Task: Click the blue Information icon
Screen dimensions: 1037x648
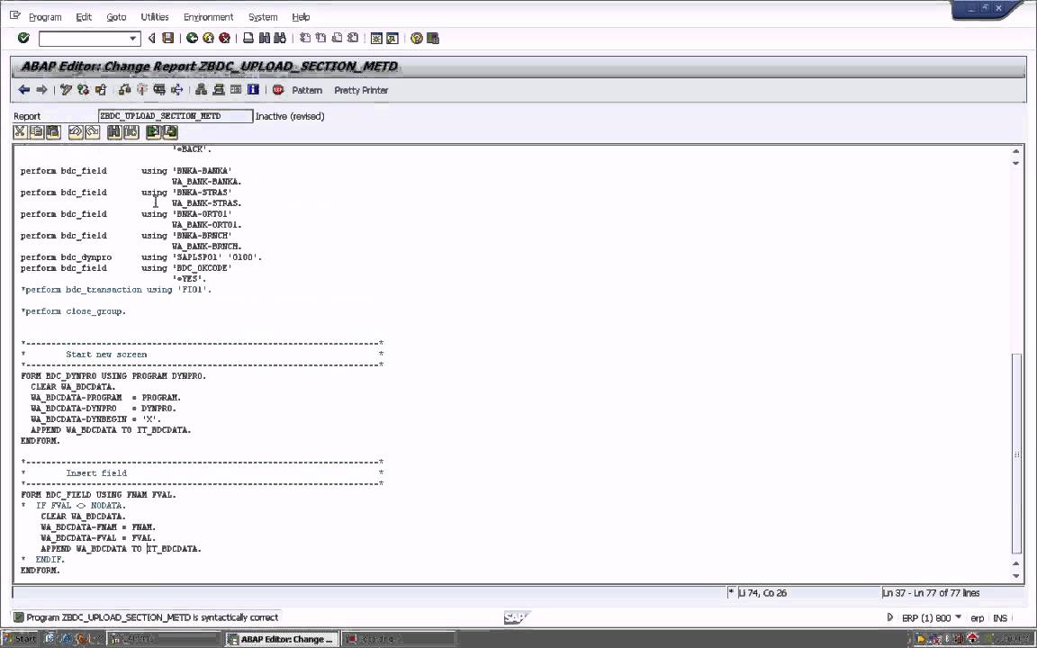Action: [253, 90]
